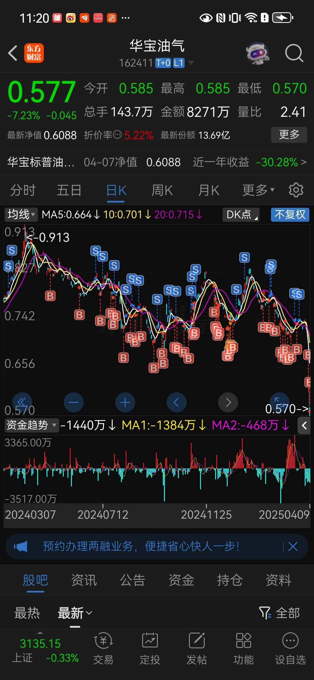Open the 公告 tab

pos(133,580)
